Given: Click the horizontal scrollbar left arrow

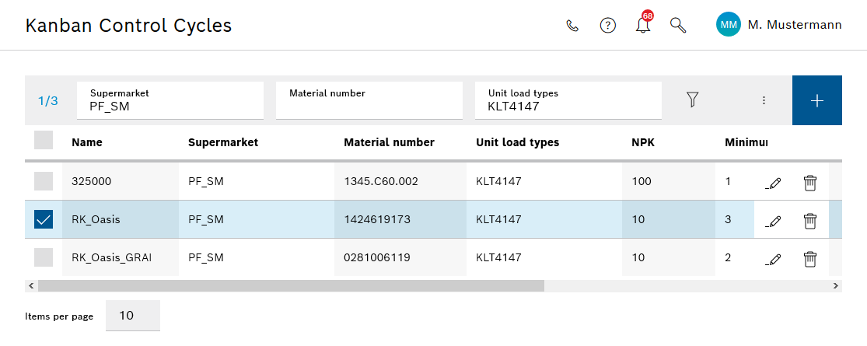Looking at the screenshot, I should 31,286.
